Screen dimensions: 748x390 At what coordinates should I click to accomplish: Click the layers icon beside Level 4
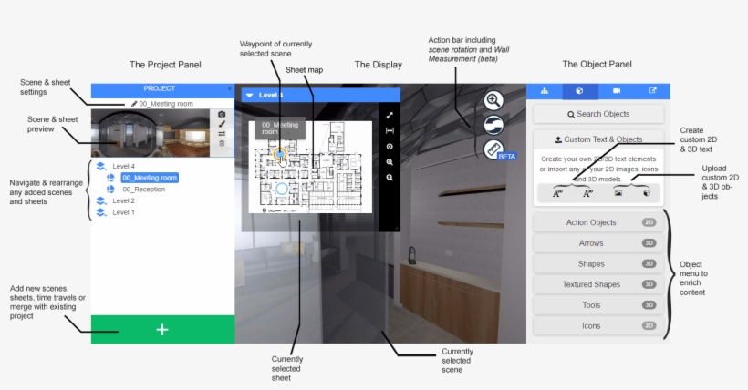point(100,166)
